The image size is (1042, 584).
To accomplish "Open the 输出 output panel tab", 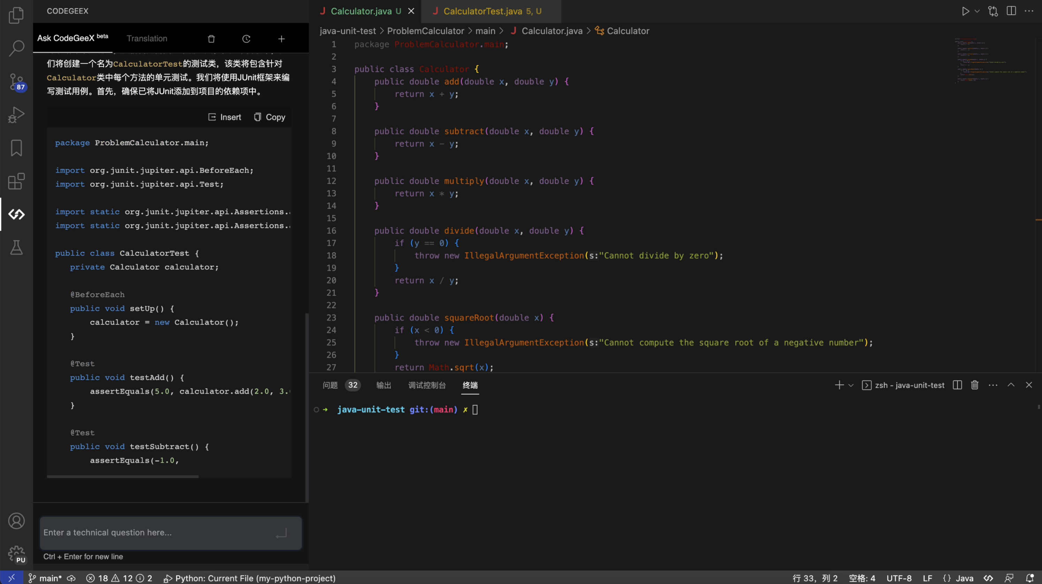I will [384, 385].
